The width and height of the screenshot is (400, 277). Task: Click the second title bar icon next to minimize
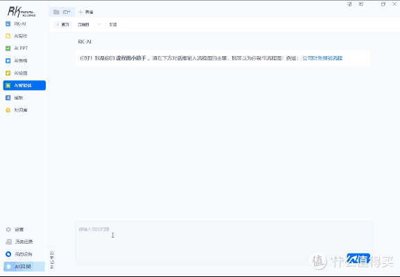point(360,4)
